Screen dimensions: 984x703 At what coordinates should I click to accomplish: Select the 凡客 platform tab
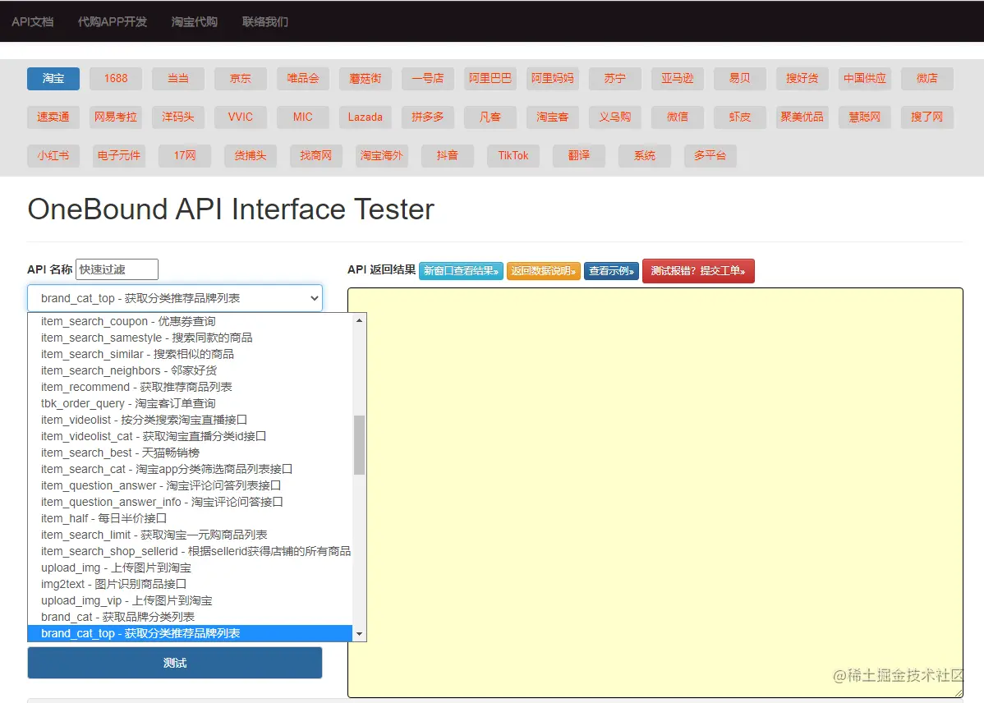pos(490,117)
